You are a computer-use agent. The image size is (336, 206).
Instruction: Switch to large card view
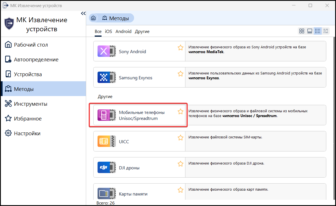[310, 31]
